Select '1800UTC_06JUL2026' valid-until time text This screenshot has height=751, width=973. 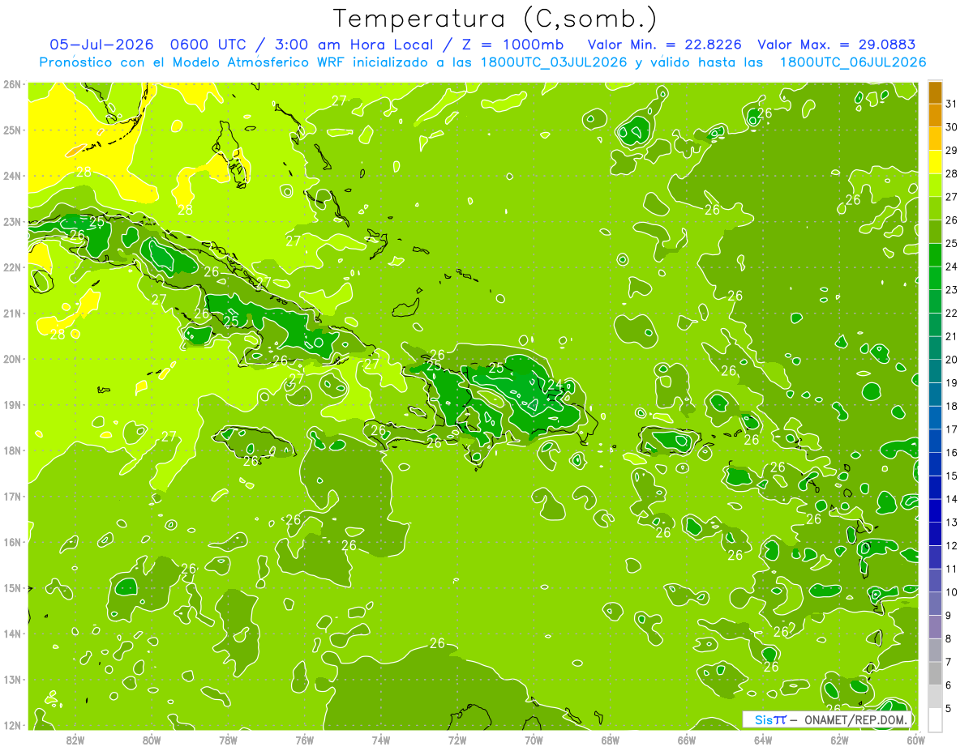[x=853, y=62]
